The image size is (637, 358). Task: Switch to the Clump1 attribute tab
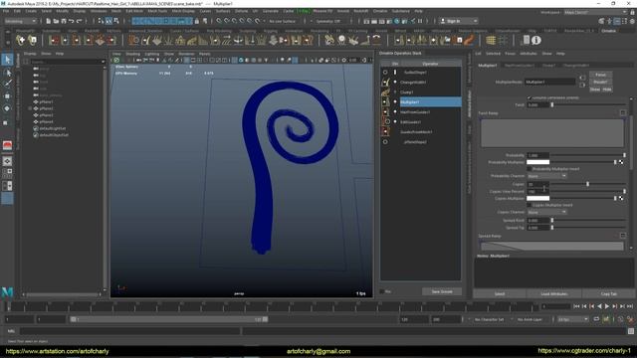point(548,65)
